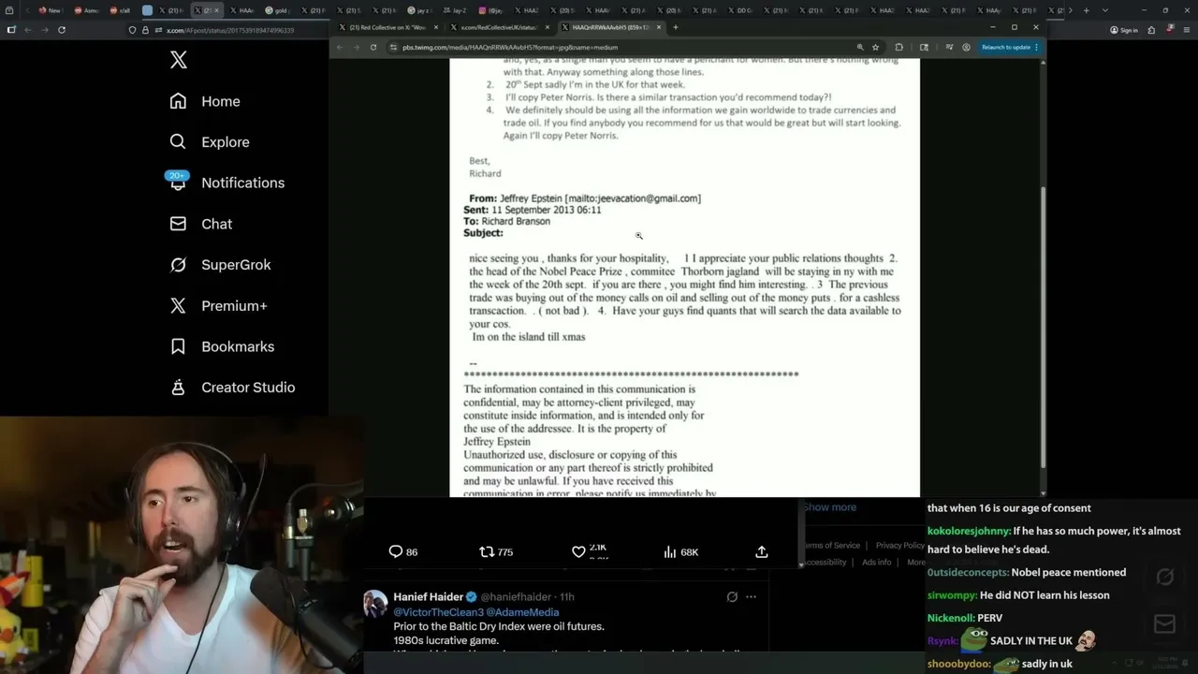Click the Premium+ X icon

click(178, 305)
